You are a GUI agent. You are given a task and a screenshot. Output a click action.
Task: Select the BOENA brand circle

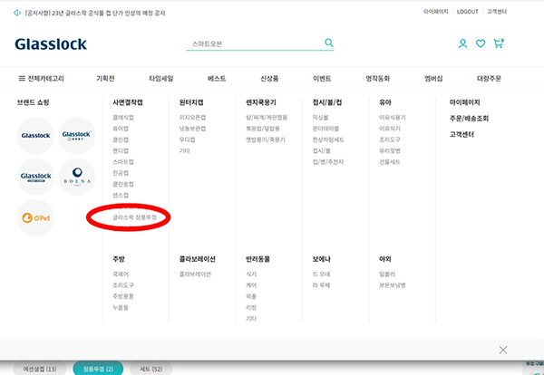point(77,177)
